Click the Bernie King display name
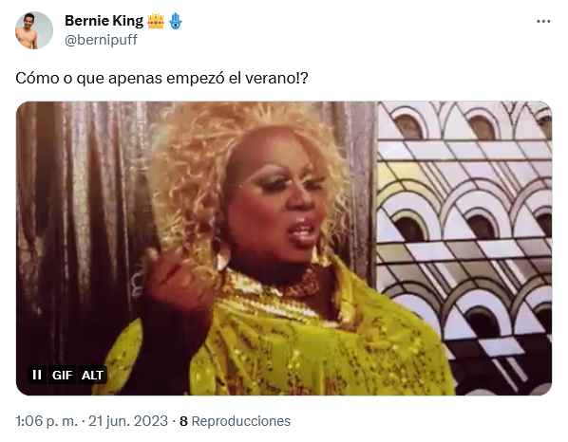This screenshot has height=442, width=568. [x=104, y=21]
